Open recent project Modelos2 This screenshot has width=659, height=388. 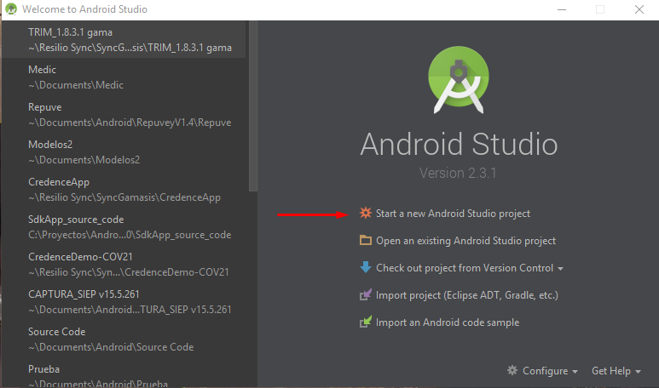[x=124, y=151]
